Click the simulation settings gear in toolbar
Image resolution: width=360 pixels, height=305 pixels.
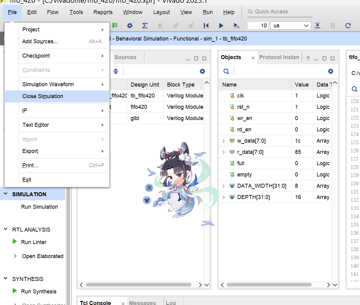pyautogui.click(x=130, y=26)
